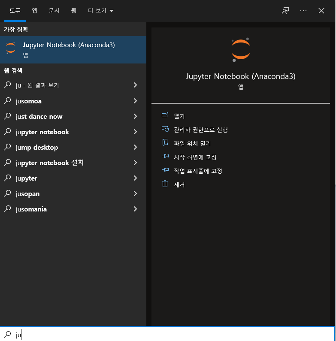The image size is (336, 341).
Task: Select the 'ju - 웹 결과 보기' text
Action: point(37,85)
